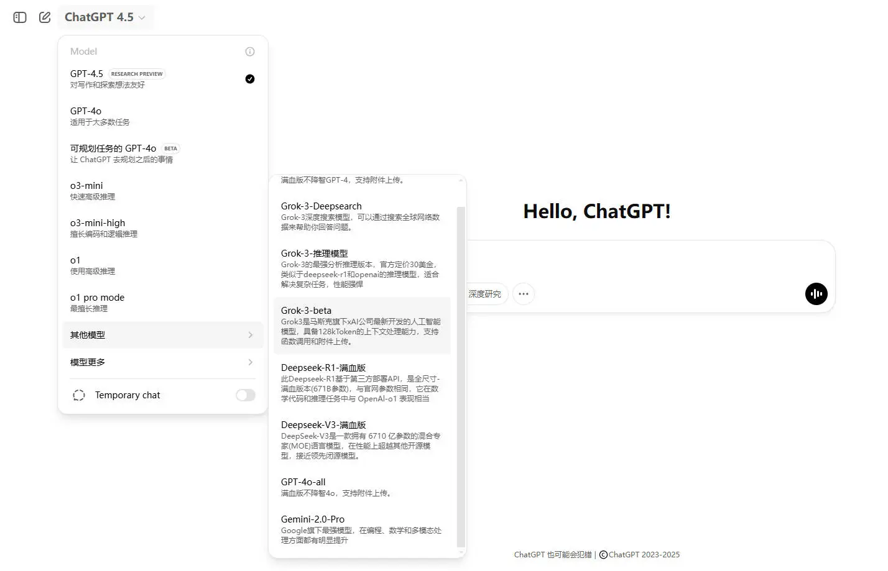Choose Gemini-2.0-Pro model
The width and height of the screenshot is (888, 571).
click(x=362, y=529)
